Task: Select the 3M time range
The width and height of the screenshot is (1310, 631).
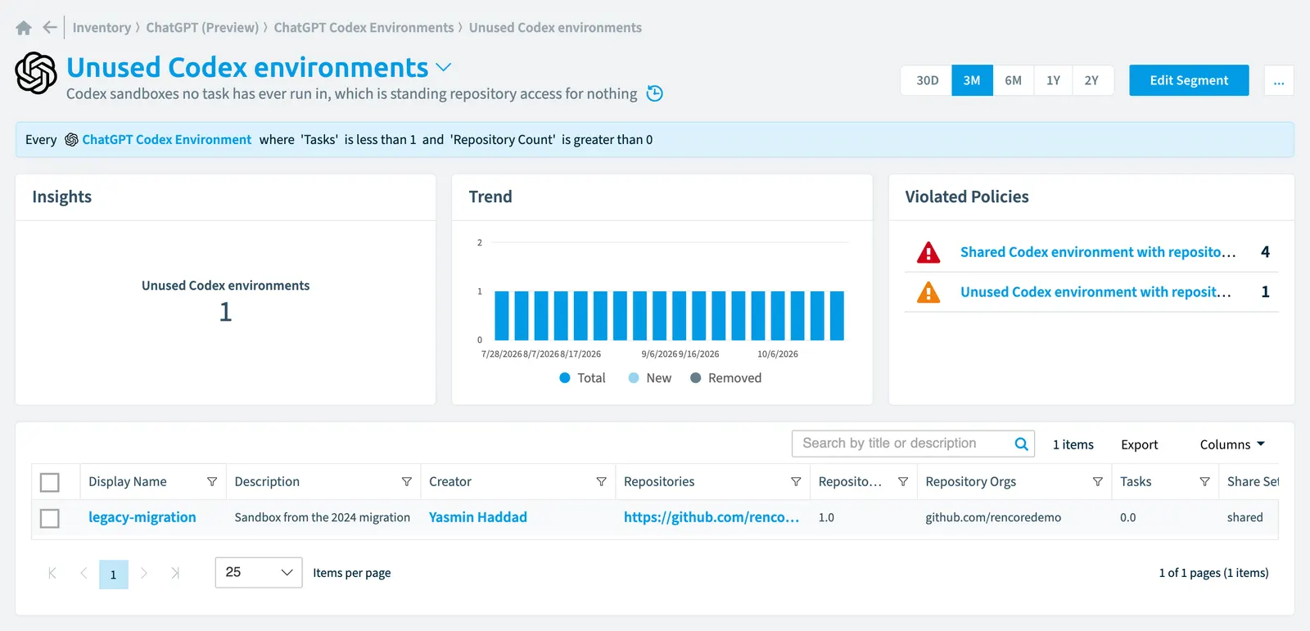Action: [x=972, y=80]
